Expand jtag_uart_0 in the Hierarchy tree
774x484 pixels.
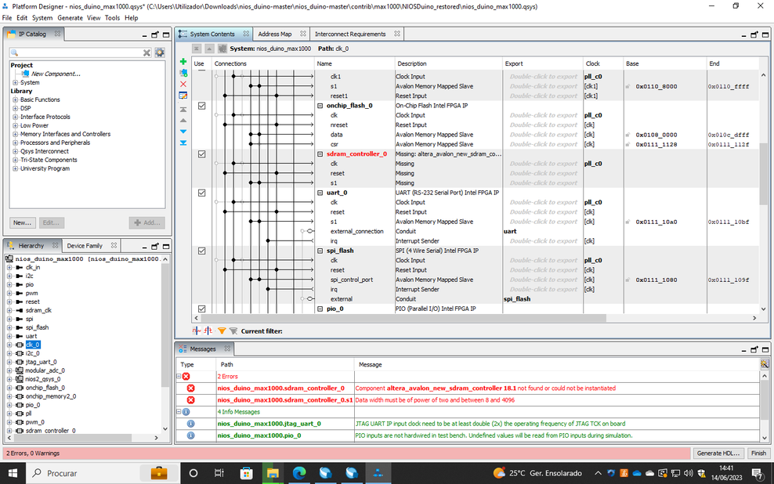[x=9, y=362]
